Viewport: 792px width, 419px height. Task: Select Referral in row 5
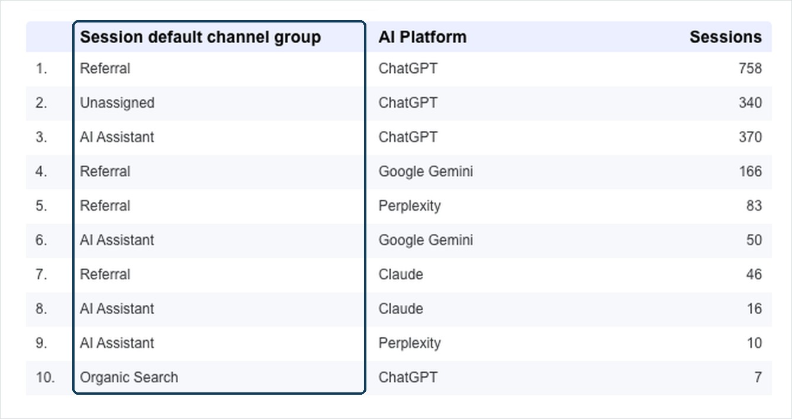[105, 206]
